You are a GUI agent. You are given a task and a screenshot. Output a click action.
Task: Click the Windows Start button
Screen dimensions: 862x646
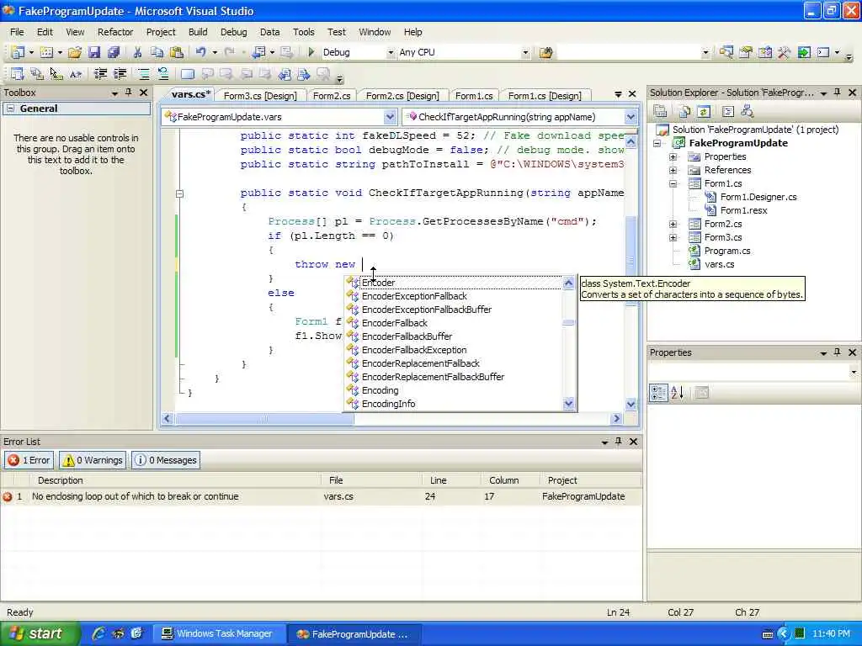39,633
